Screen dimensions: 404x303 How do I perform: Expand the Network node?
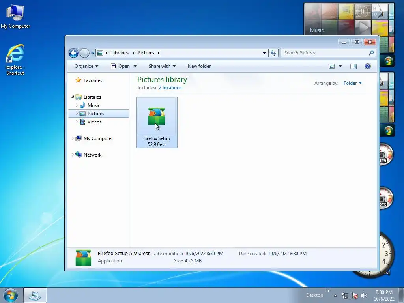click(73, 155)
